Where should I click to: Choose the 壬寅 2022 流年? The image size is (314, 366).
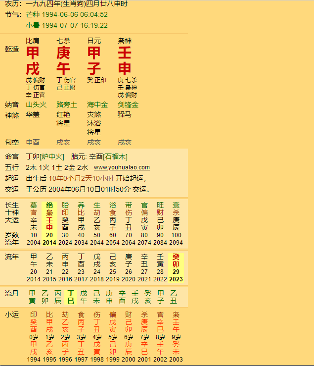click(160, 268)
